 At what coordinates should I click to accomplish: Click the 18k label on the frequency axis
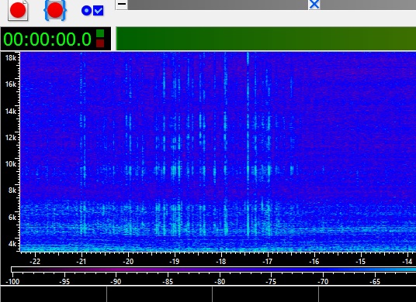pyautogui.click(x=11, y=58)
